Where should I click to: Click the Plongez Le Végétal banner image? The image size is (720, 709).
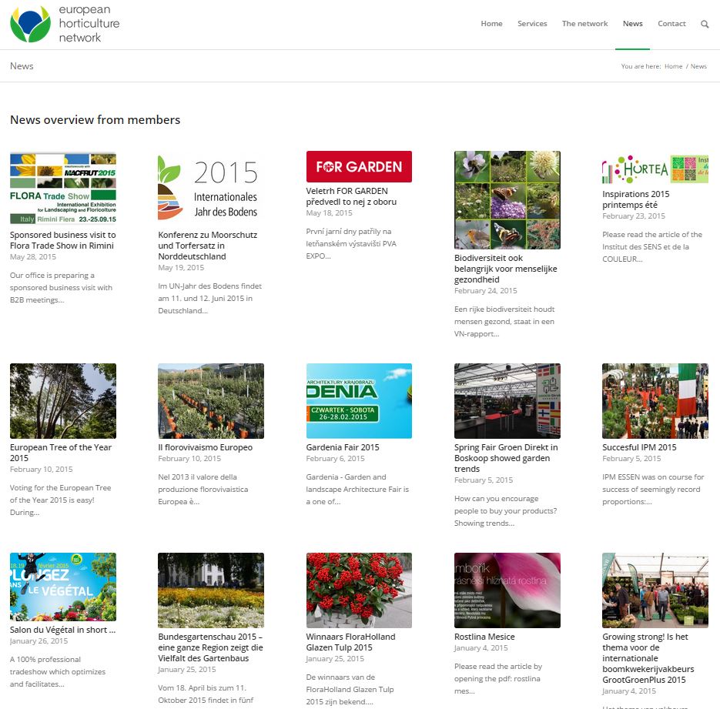tap(63, 587)
